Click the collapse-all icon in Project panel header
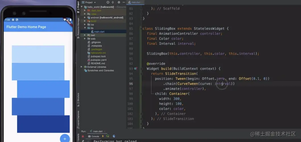Screen dimensions: 301x142 click(113, 2)
